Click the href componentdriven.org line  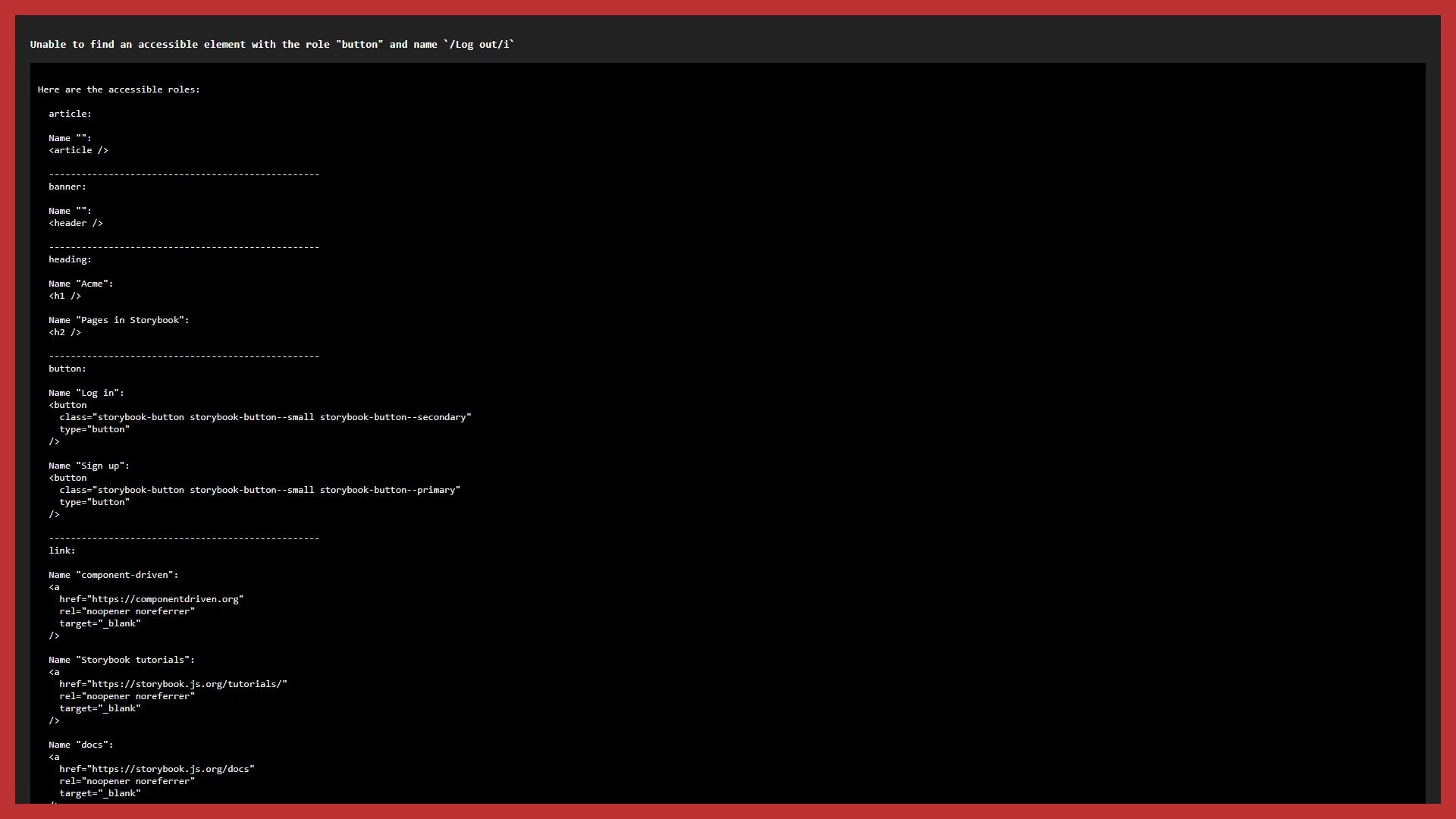152,599
